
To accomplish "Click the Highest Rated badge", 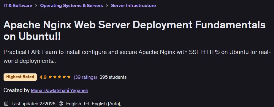I will [x=20, y=77].
